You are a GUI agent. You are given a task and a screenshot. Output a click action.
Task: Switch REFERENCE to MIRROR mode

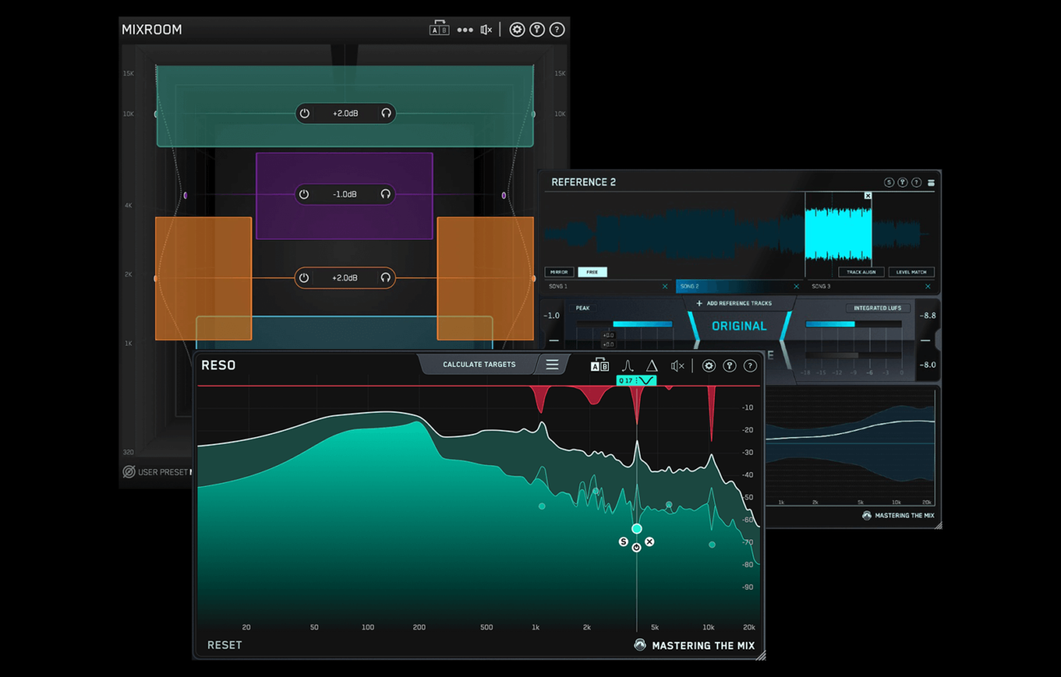pyautogui.click(x=560, y=272)
